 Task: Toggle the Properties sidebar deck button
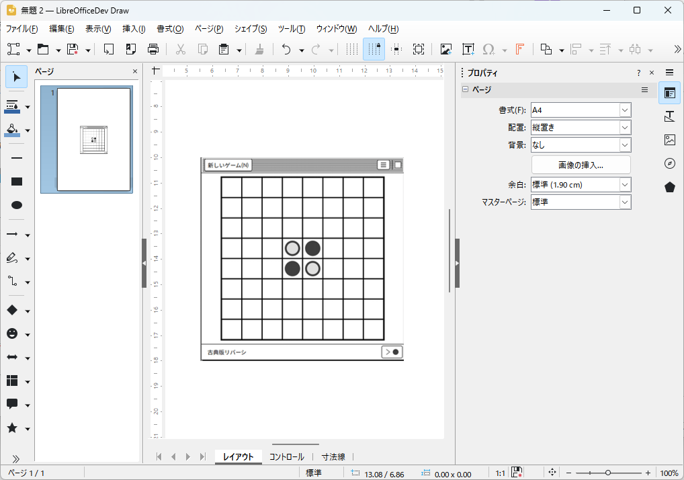pyautogui.click(x=670, y=93)
